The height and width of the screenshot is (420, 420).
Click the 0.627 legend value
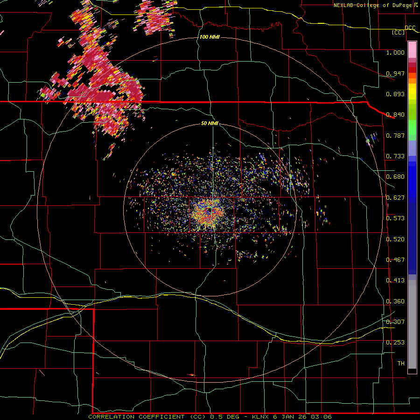pos(395,197)
